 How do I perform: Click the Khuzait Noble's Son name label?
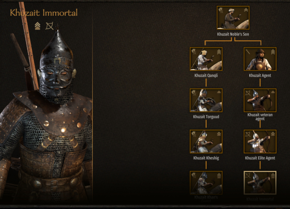(x=233, y=34)
